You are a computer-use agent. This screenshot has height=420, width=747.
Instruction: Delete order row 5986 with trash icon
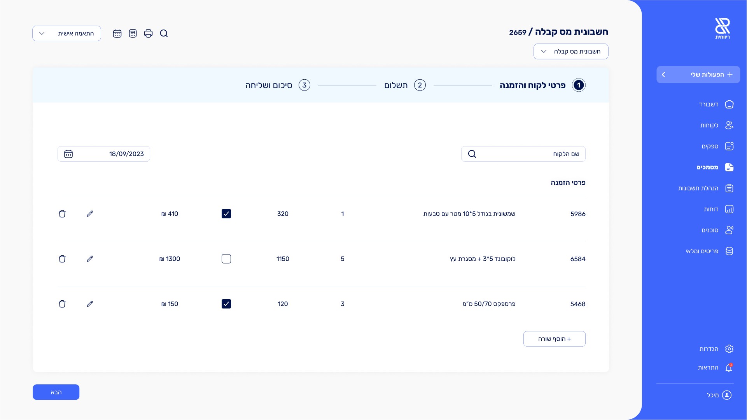[62, 214]
